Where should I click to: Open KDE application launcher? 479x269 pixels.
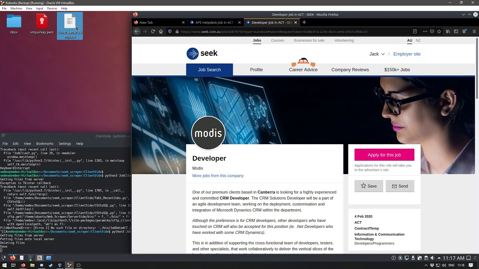[x=4, y=258]
